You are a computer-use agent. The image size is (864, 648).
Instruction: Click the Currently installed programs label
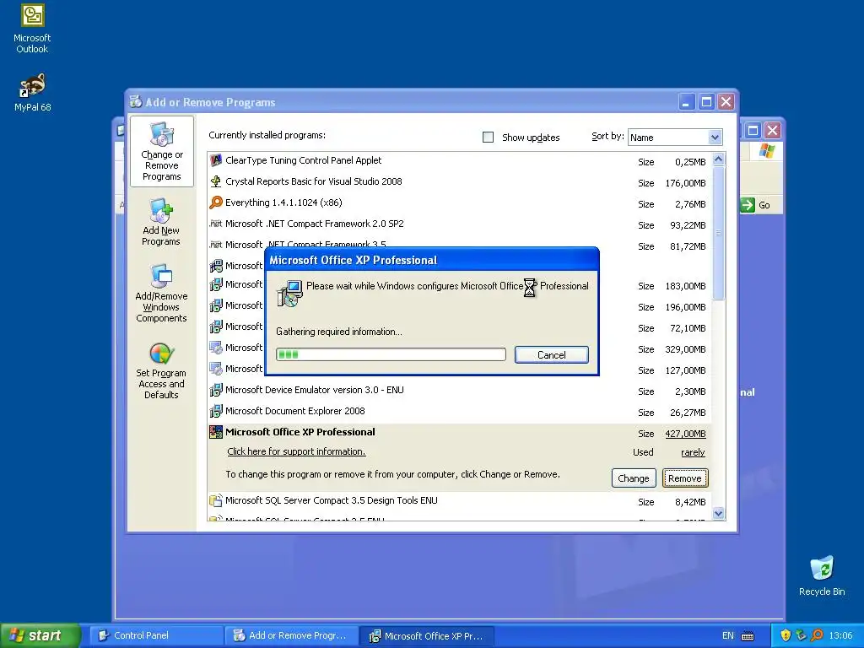267,135
